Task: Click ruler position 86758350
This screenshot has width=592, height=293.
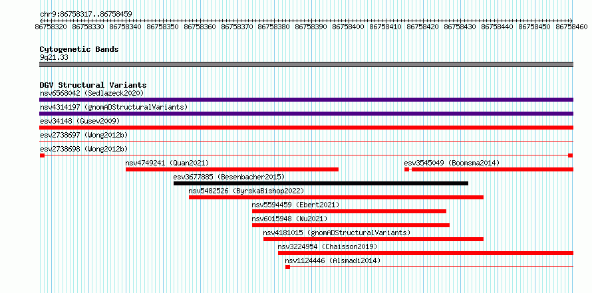Action: [163, 27]
